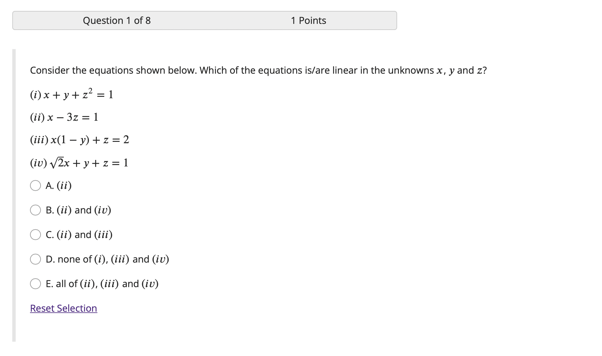Choose option E all of (ii), (iii) and (iv)
The width and height of the screenshot is (602, 356).
tap(102, 283)
